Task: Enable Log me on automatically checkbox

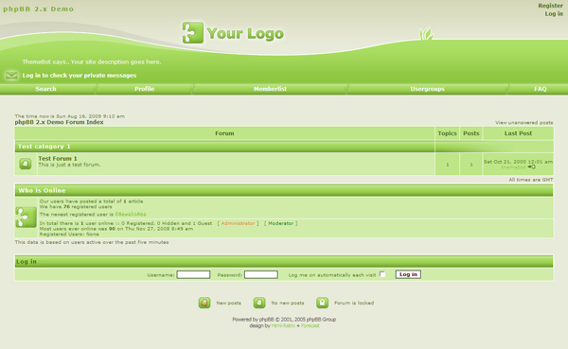Action: (382, 274)
